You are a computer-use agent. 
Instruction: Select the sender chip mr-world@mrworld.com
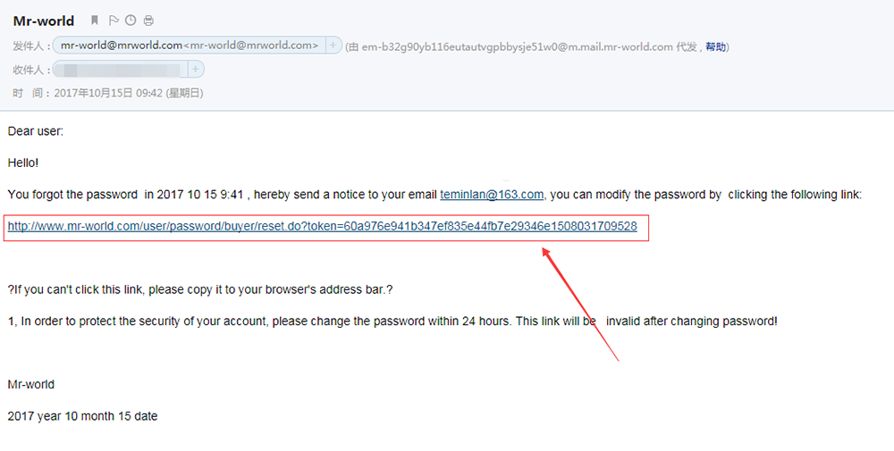click(x=190, y=45)
